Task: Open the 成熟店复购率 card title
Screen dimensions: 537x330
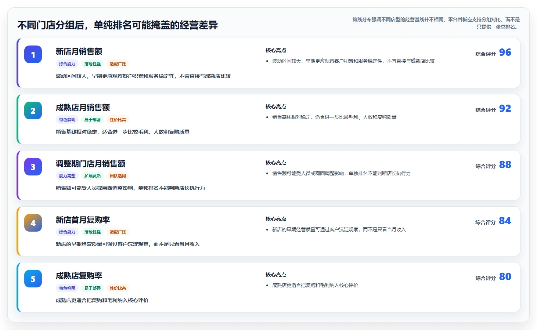Action: click(x=79, y=276)
